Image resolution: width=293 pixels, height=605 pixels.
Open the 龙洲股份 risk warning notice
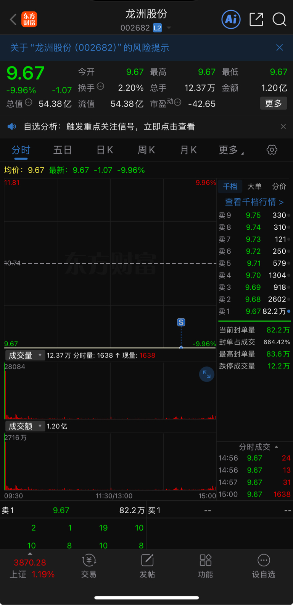click(x=90, y=47)
